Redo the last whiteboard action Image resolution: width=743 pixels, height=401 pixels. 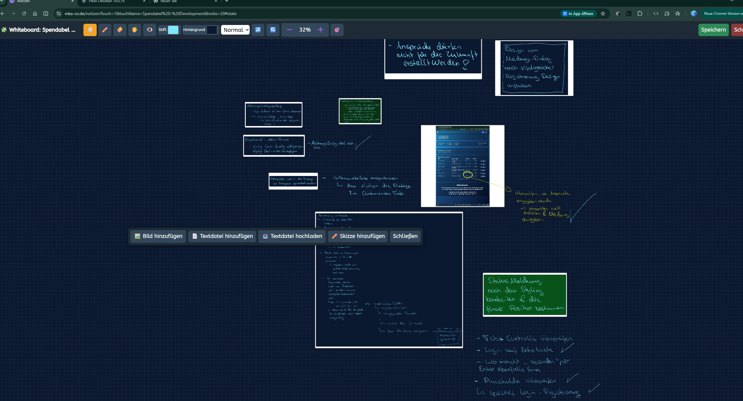click(x=273, y=30)
